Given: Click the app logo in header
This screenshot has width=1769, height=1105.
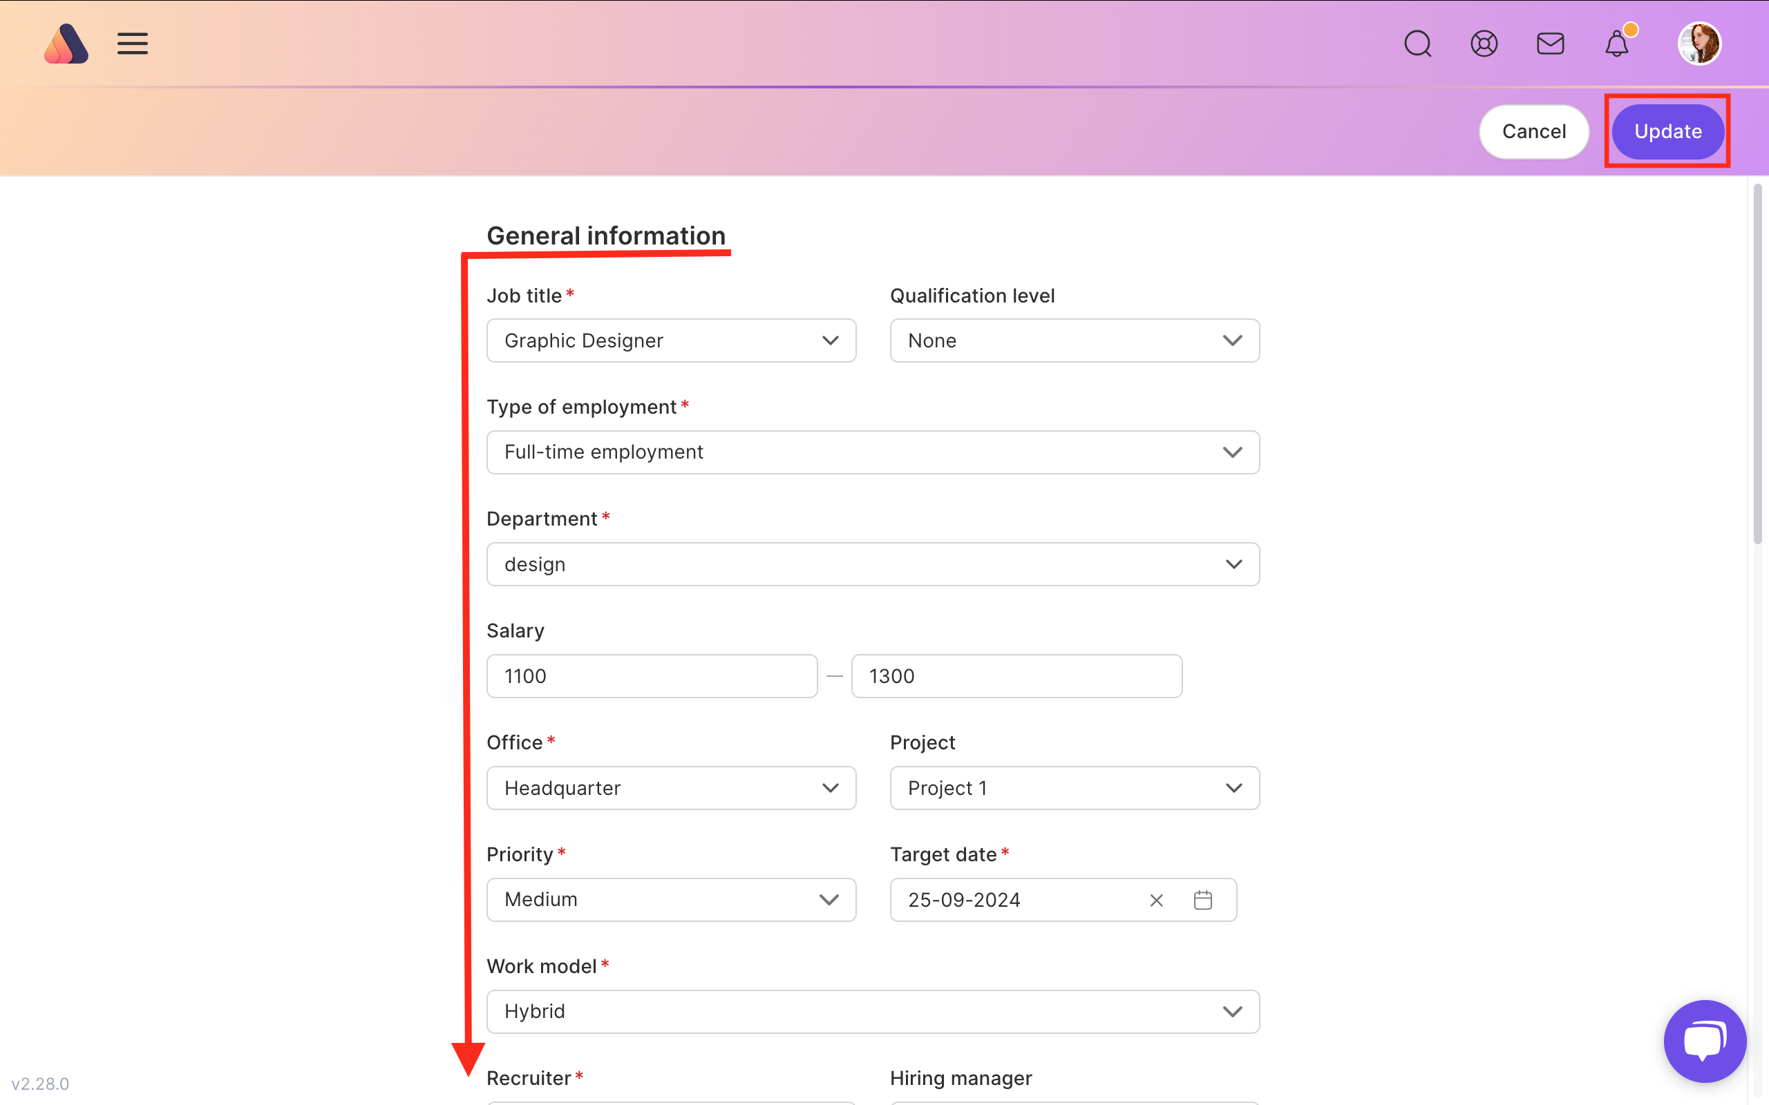Looking at the screenshot, I should click(x=66, y=44).
